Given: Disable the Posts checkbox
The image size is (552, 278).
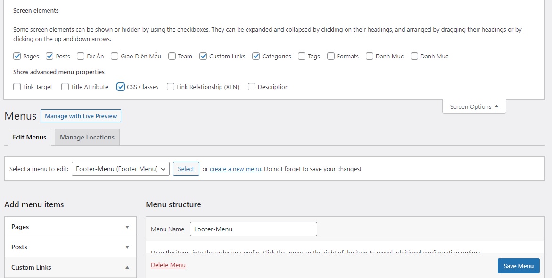Looking at the screenshot, I should [49, 56].
